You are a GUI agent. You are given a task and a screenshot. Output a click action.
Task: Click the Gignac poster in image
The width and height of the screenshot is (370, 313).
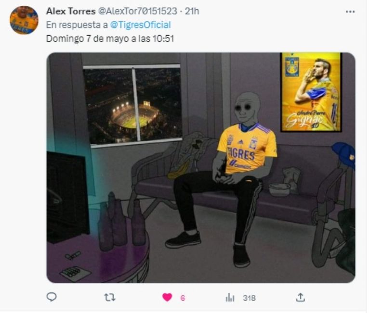[x=311, y=92]
